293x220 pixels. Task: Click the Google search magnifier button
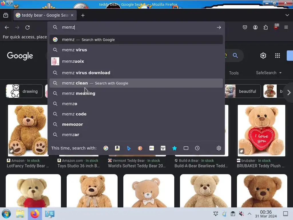(235, 56)
